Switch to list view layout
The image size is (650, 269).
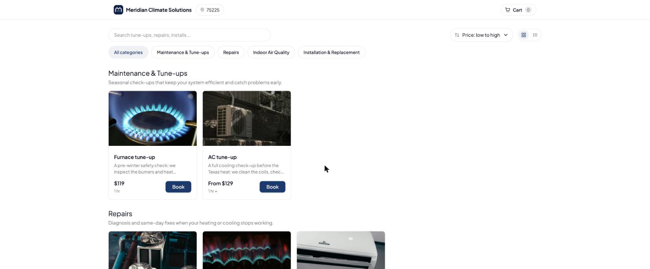(x=535, y=35)
